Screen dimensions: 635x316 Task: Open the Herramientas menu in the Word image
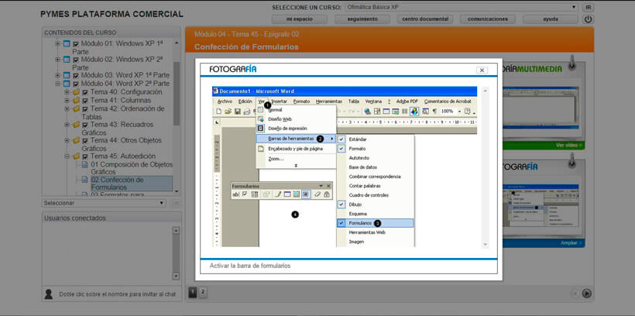tap(329, 101)
